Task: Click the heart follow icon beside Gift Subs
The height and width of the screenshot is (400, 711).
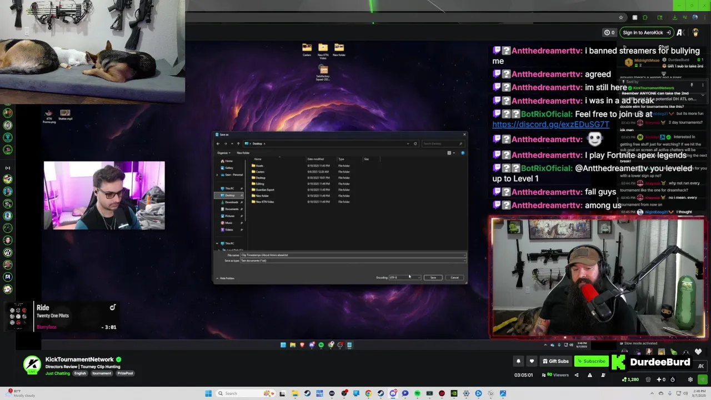Action: pyautogui.click(x=532, y=361)
